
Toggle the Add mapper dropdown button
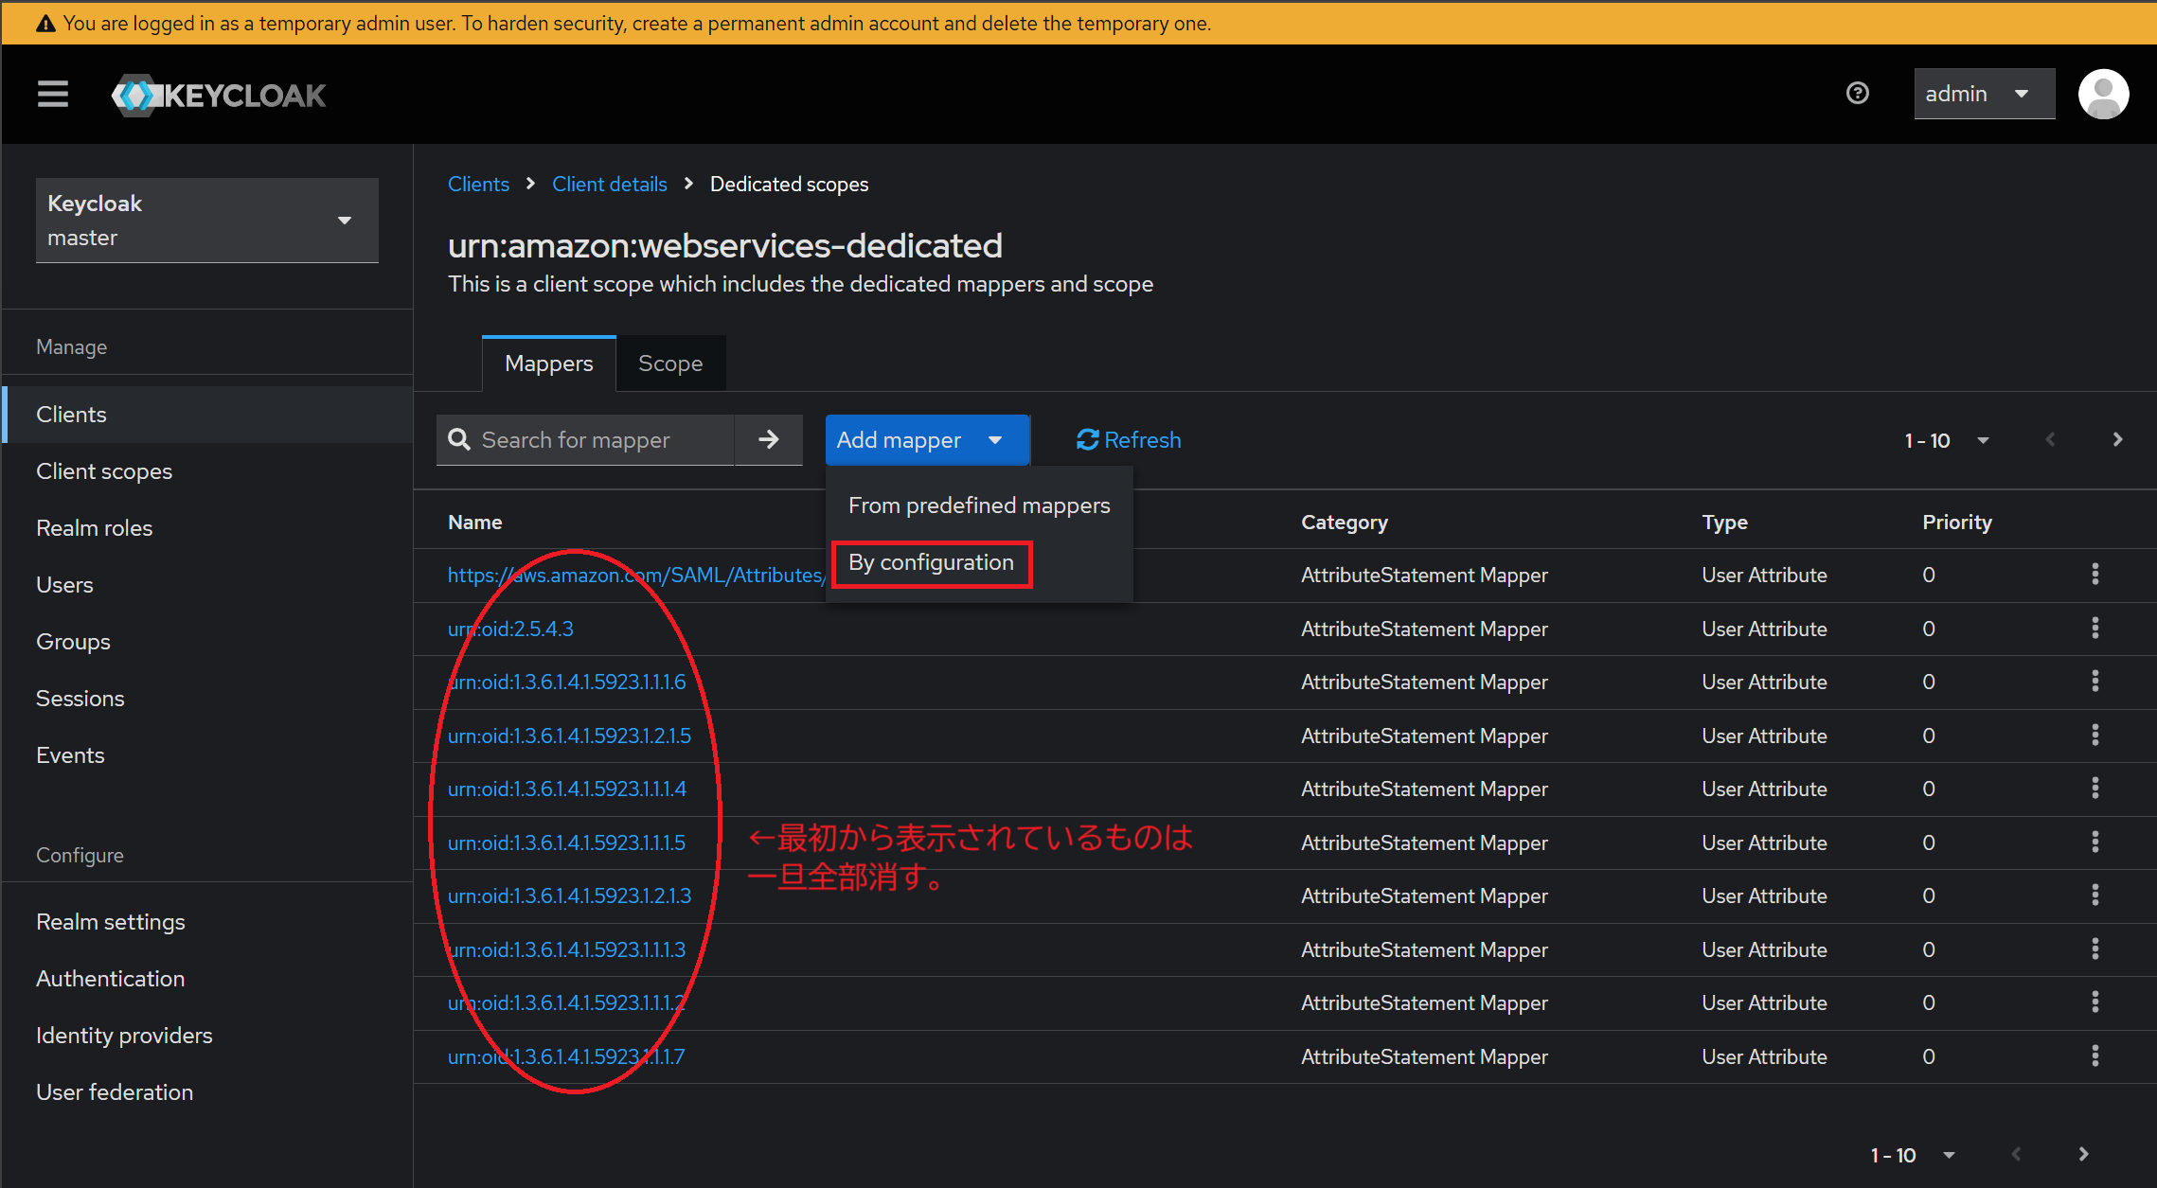(x=926, y=439)
